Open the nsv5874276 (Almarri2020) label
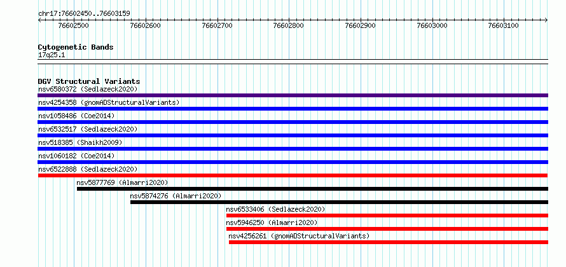566x267 pixels. (176, 196)
